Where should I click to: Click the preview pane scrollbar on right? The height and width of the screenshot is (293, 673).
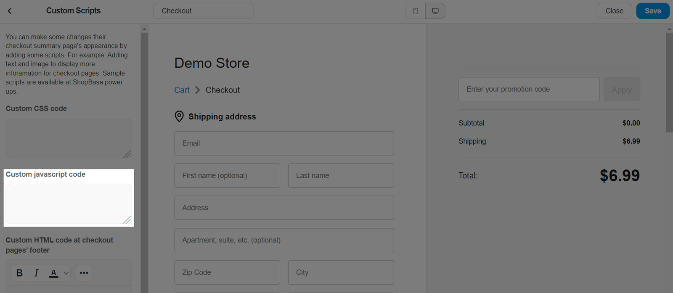[x=669, y=82]
